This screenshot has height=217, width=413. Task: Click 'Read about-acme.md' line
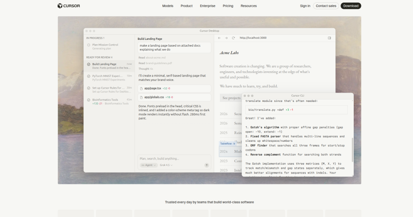(x=152, y=58)
